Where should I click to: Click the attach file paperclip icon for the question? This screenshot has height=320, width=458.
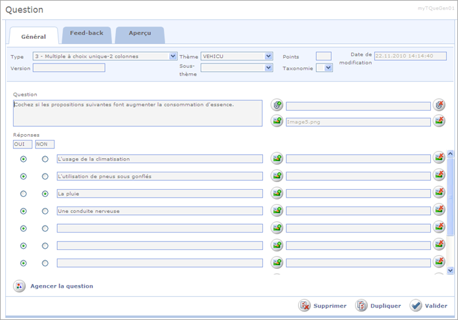277,105
